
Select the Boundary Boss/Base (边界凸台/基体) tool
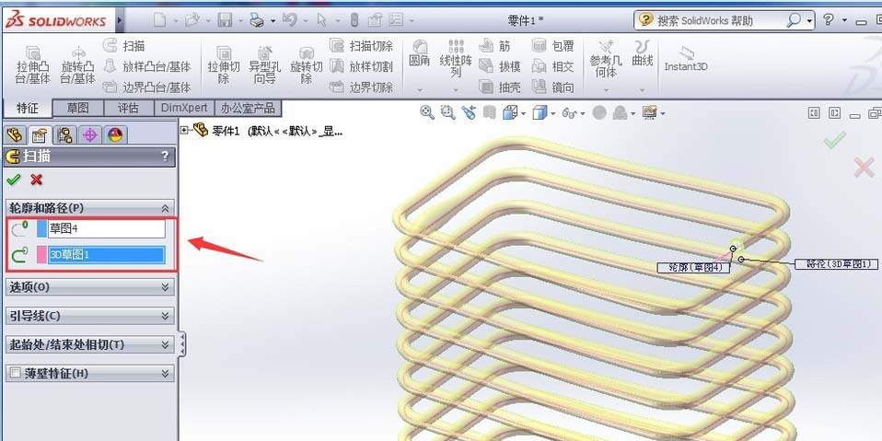pos(147,87)
